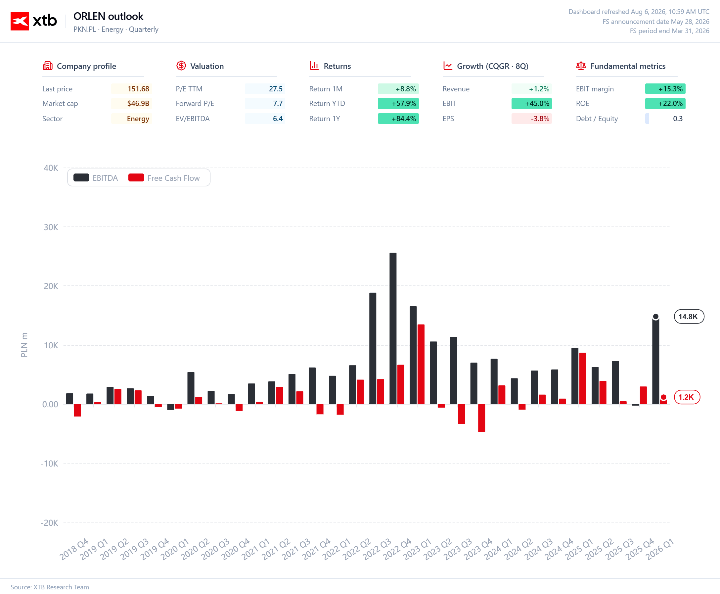Select the Fundamental metrics heading

click(628, 66)
